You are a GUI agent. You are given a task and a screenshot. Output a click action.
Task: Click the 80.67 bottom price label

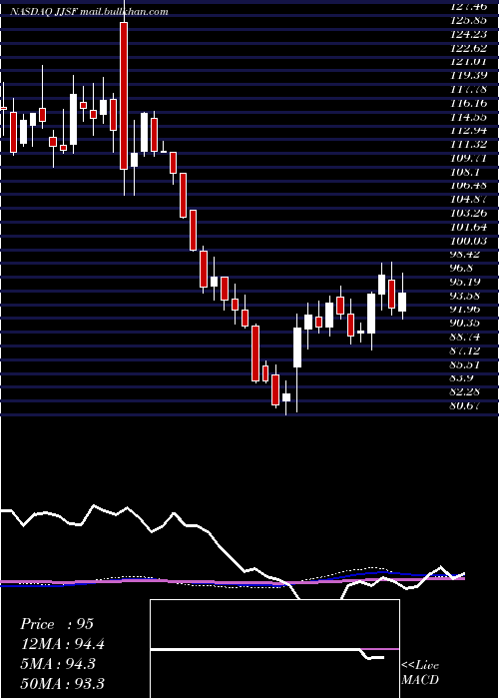click(x=465, y=406)
